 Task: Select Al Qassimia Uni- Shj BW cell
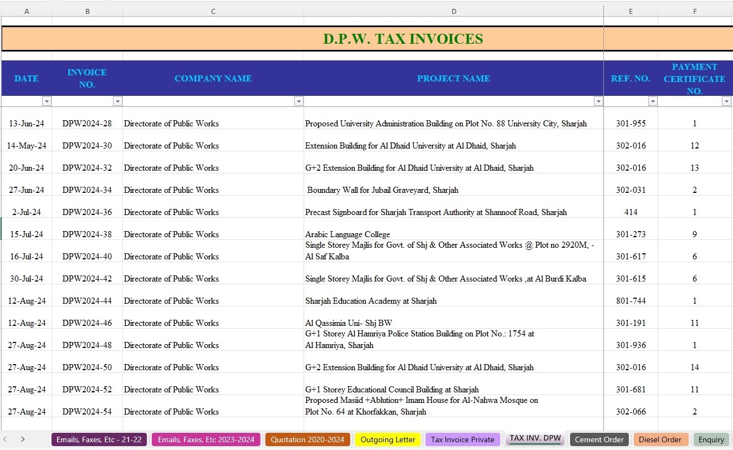(454, 318)
